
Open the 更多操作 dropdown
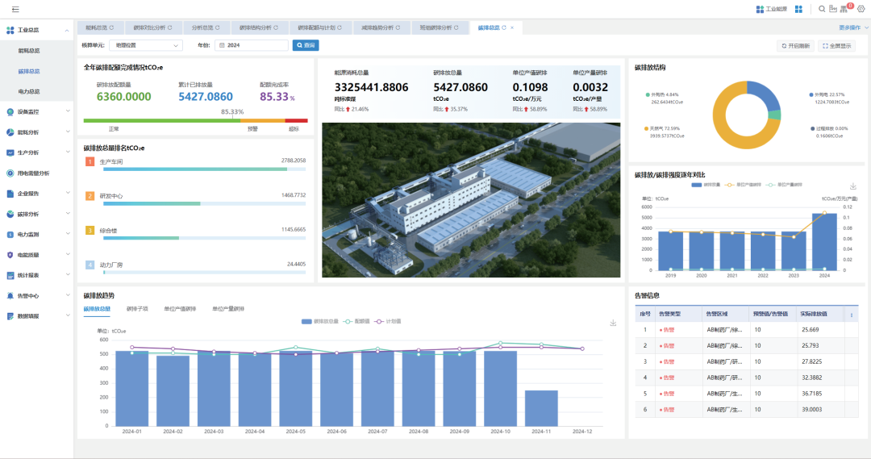pyautogui.click(x=853, y=27)
